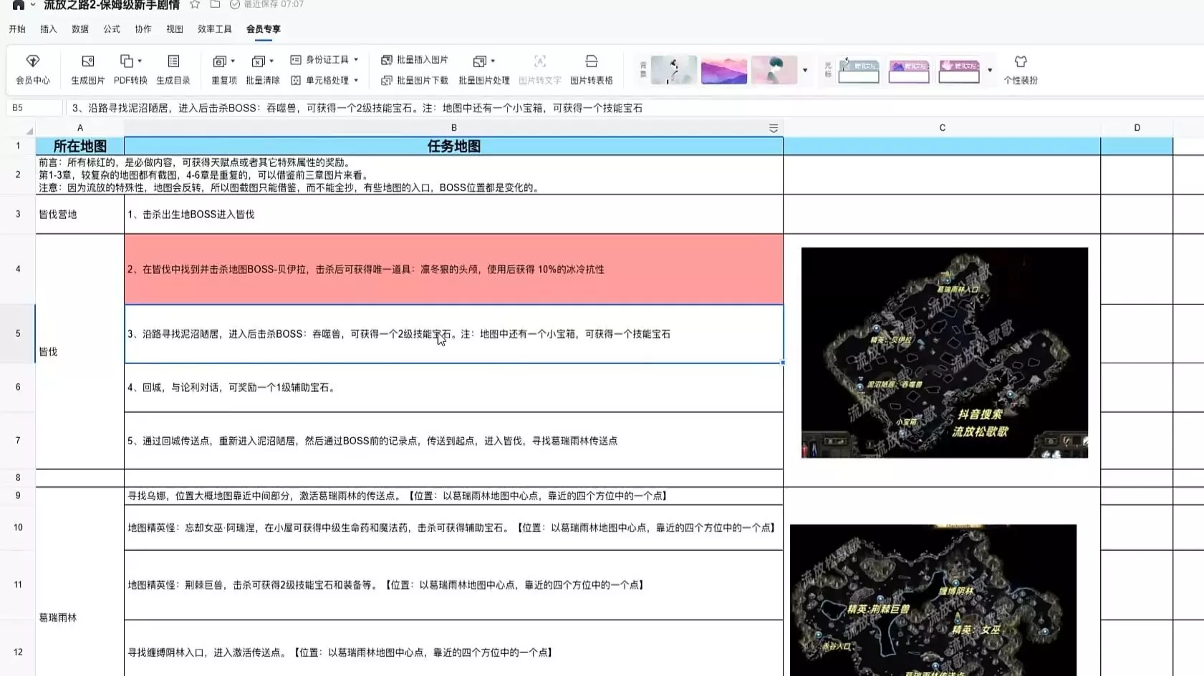Switch to the 协作 tab
Screen dimensions: 1204x676
point(143,29)
